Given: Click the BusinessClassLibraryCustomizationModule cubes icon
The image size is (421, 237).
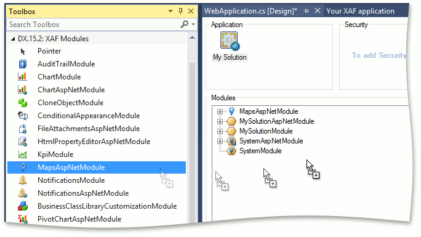Looking at the screenshot, I should tap(23, 206).
